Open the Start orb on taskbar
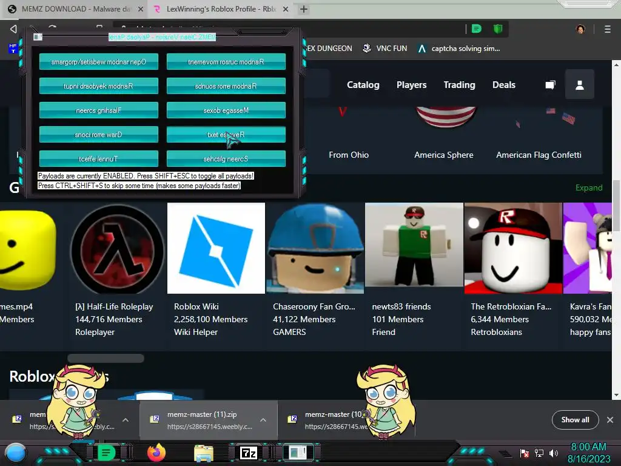The image size is (621, 466). 16,453
